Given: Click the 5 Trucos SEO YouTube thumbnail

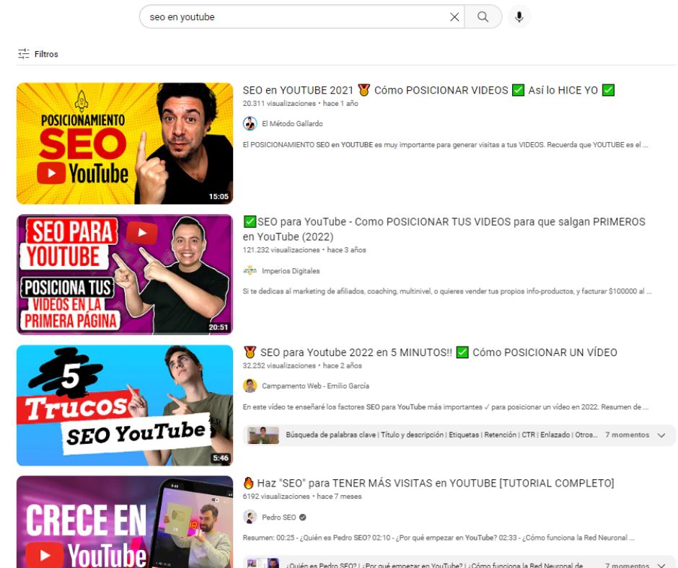Looking at the screenshot, I should (x=124, y=405).
